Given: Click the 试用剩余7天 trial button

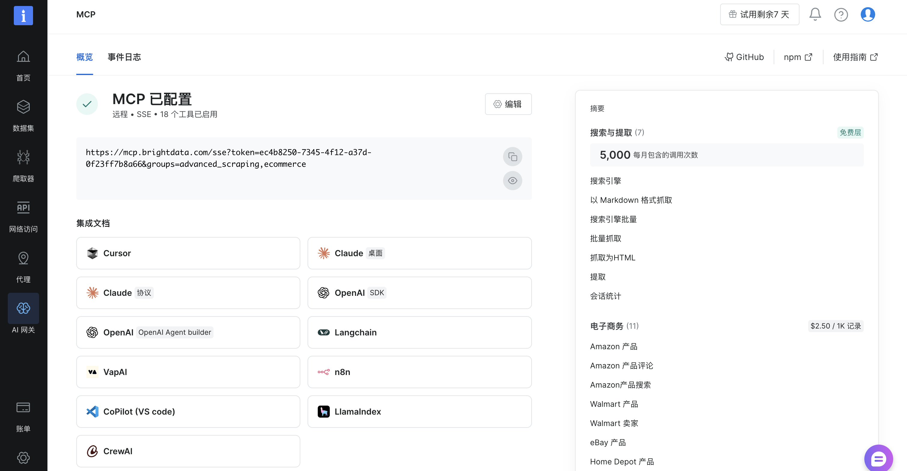Looking at the screenshot, I should [x=759, y=14].
